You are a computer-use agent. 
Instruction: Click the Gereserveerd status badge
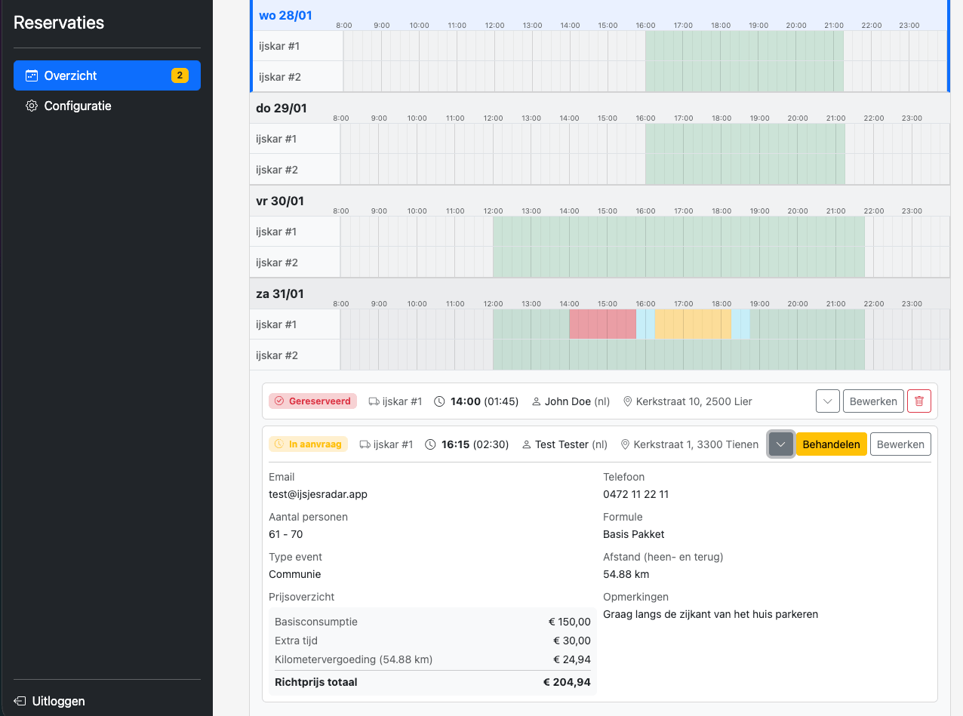(x=312, y=401)
